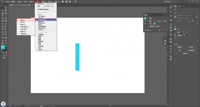The height and width of the screenshot is (107, 200).
Task: Select the Rotate tool
Action: click(x=3, y=24)
